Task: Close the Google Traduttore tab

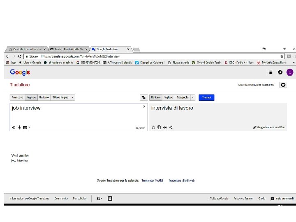Action: [128, 49]
